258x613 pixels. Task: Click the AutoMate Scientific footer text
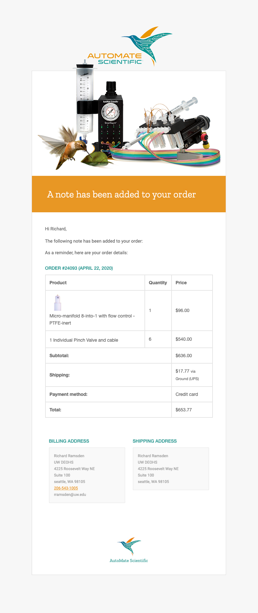click(x=129, y=561)
